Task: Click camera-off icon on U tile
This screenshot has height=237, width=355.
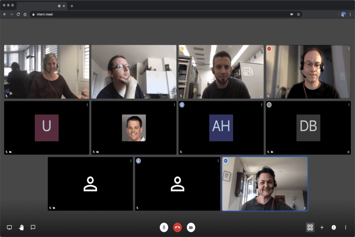Action: click(x=10, y=152)
